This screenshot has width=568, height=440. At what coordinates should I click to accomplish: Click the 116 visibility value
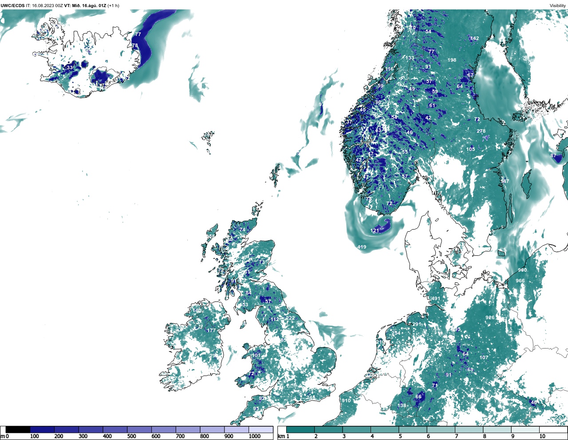pyautogui.click(x=389, y=69)
